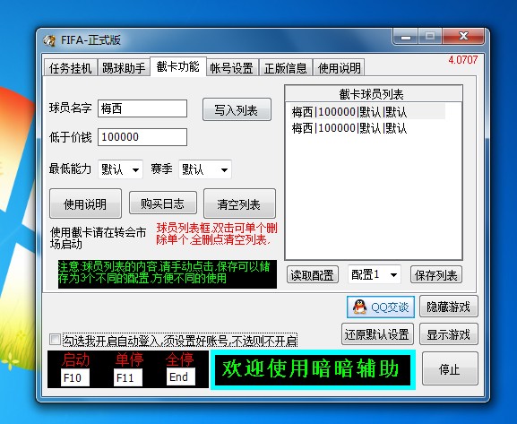Select the second 梅西|100000 list row
The image size is (517, 424).
pos(368,128)
